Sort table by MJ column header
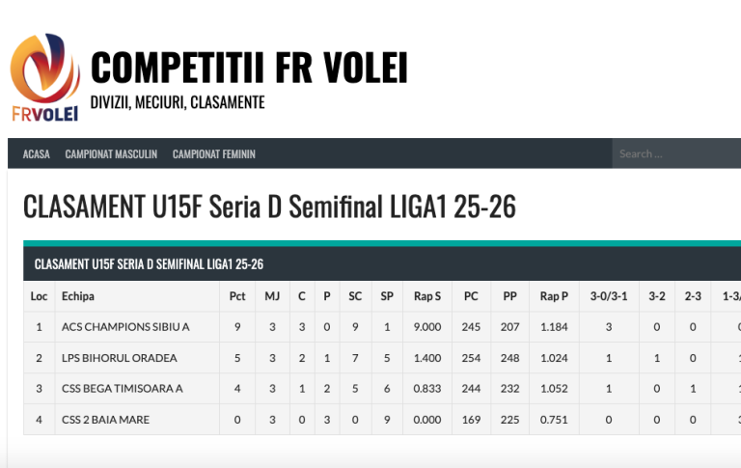 point(272,296)
